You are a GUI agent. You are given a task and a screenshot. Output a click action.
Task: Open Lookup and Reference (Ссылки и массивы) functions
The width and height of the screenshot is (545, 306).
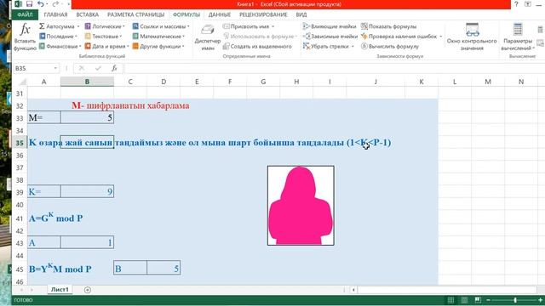click(161, 26)
